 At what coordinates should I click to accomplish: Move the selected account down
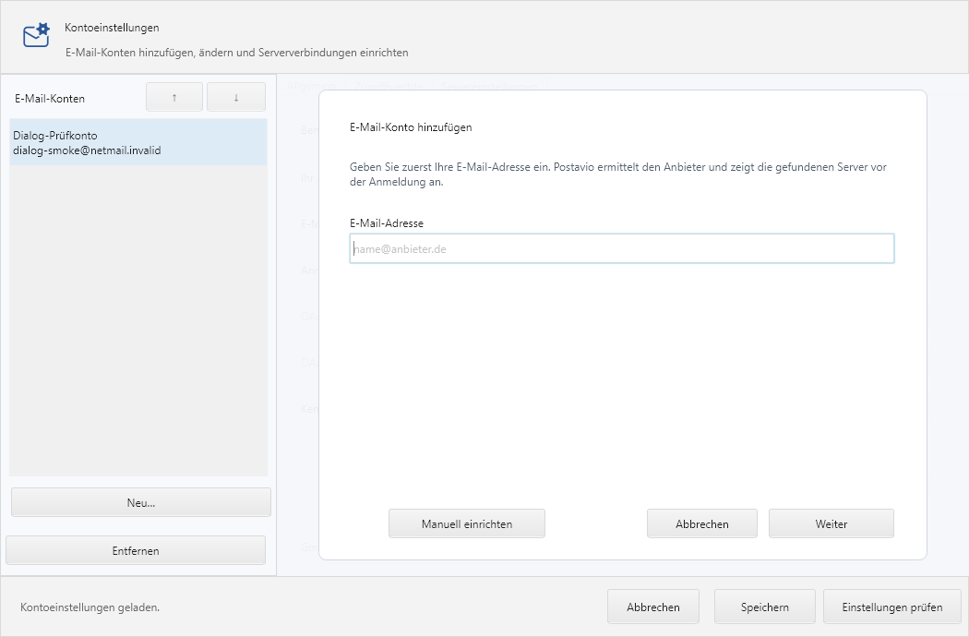[236, 97]
